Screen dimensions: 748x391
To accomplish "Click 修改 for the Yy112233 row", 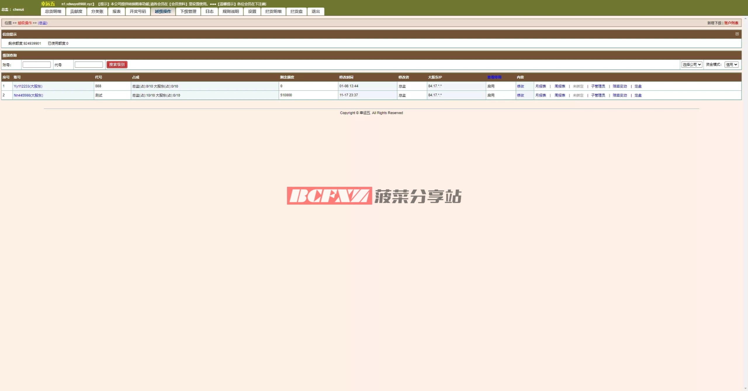I will (x=520, y=86).
